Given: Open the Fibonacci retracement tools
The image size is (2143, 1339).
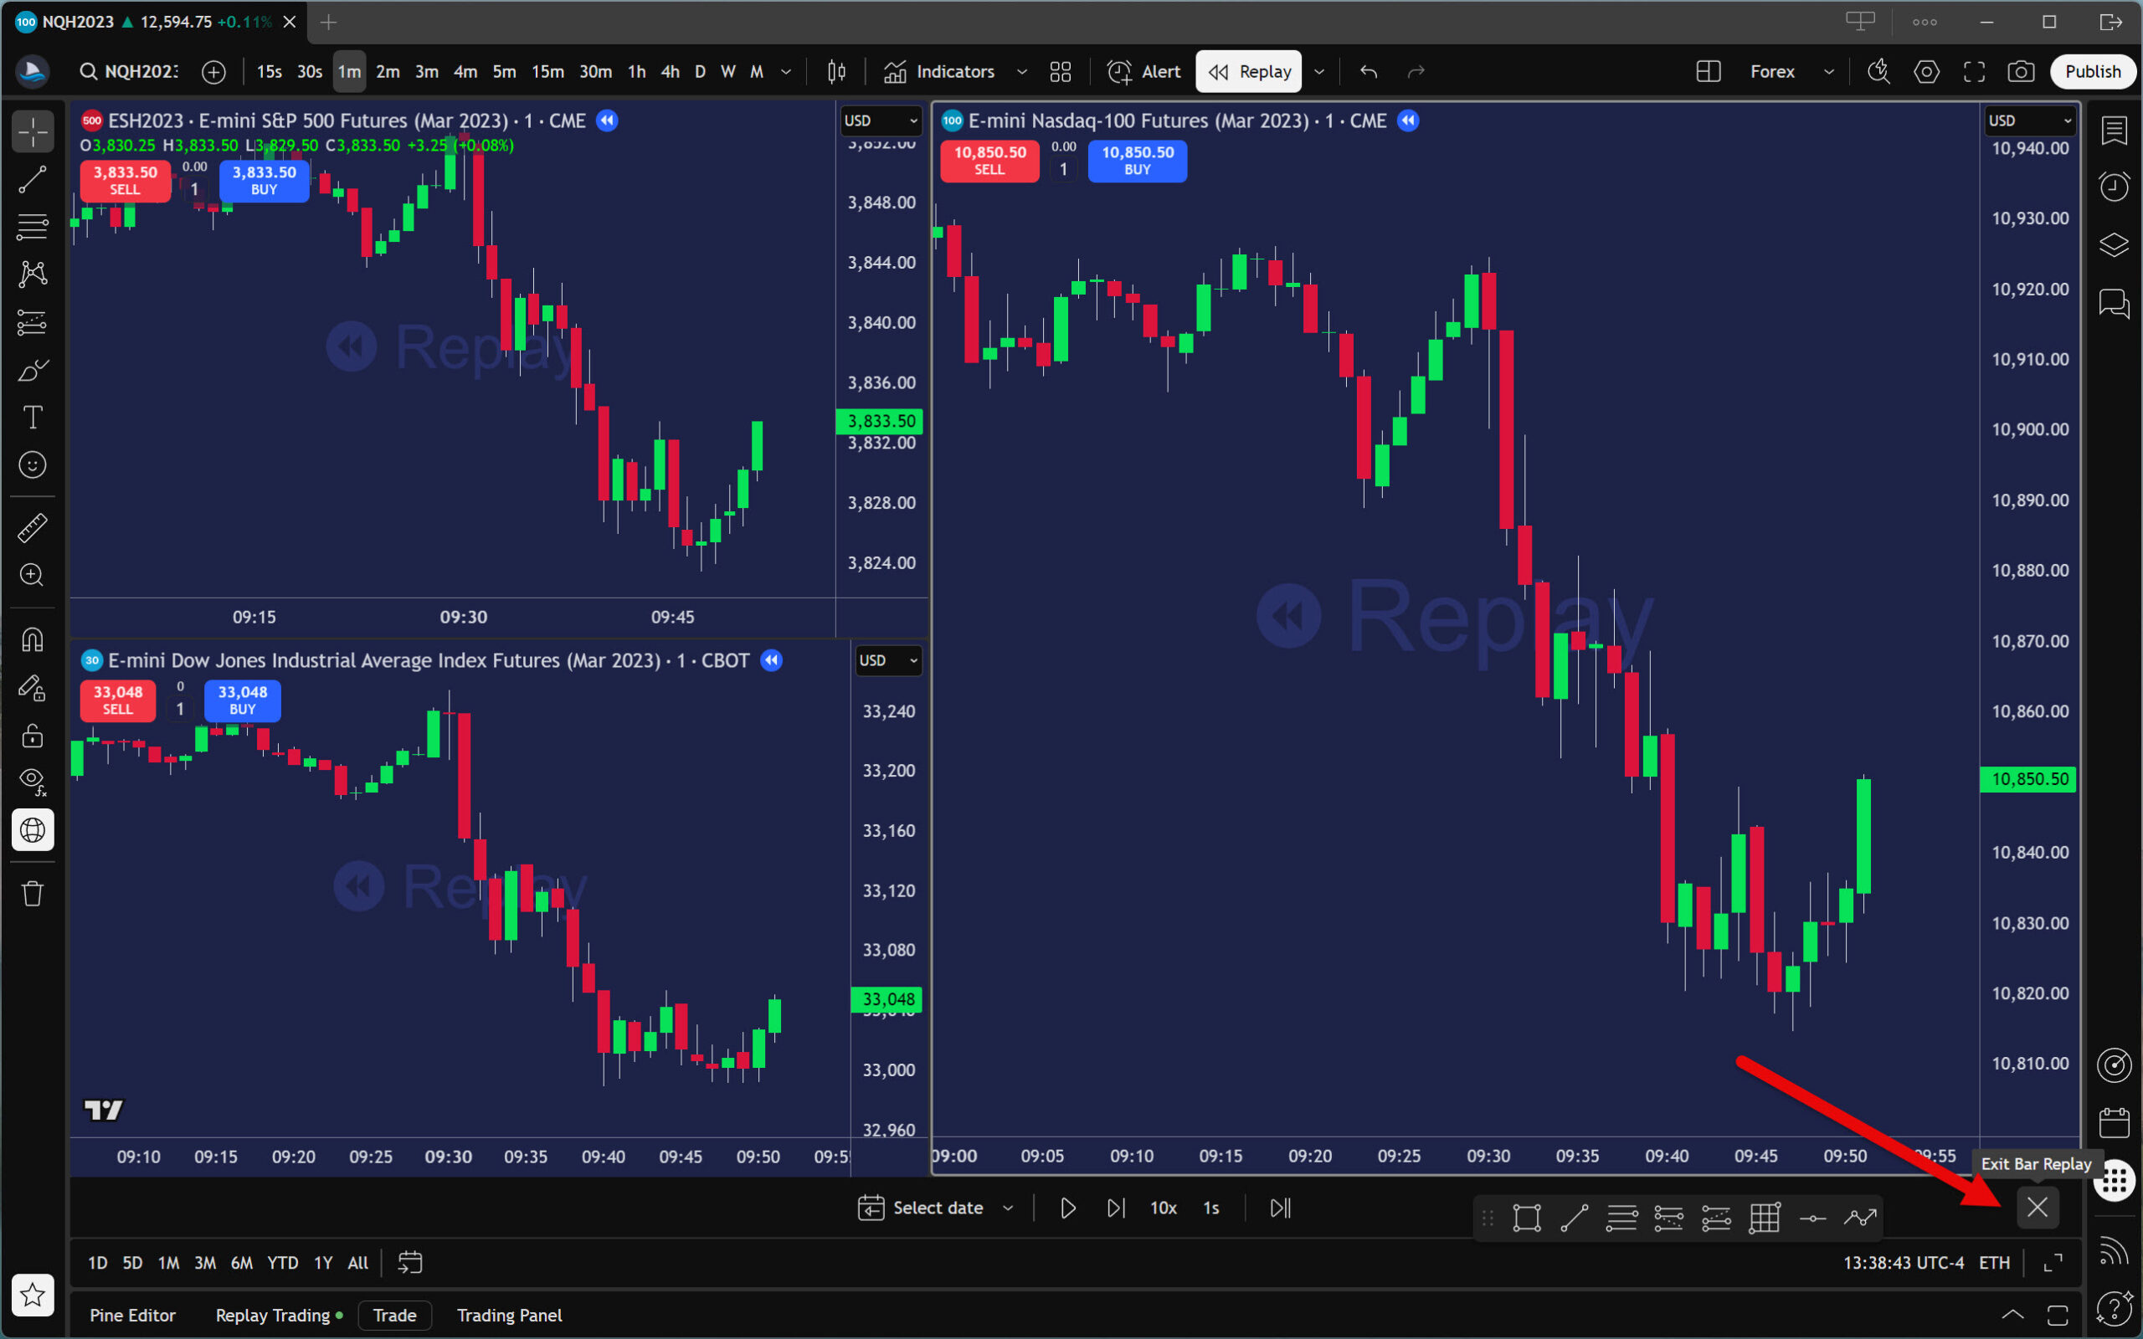Looking at the screenshot, I should 33,227.
